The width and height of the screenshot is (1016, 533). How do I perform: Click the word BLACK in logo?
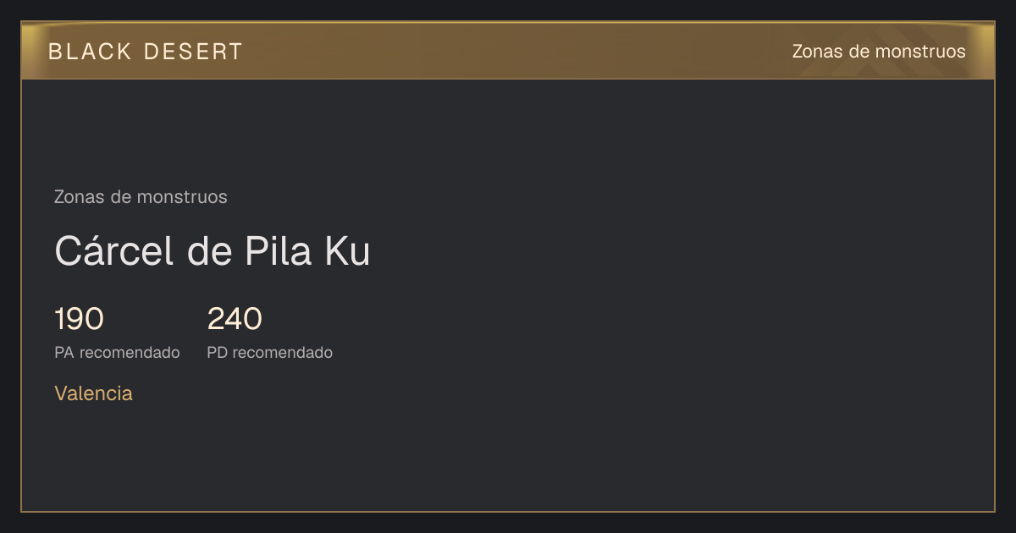[x=90, y=52]
